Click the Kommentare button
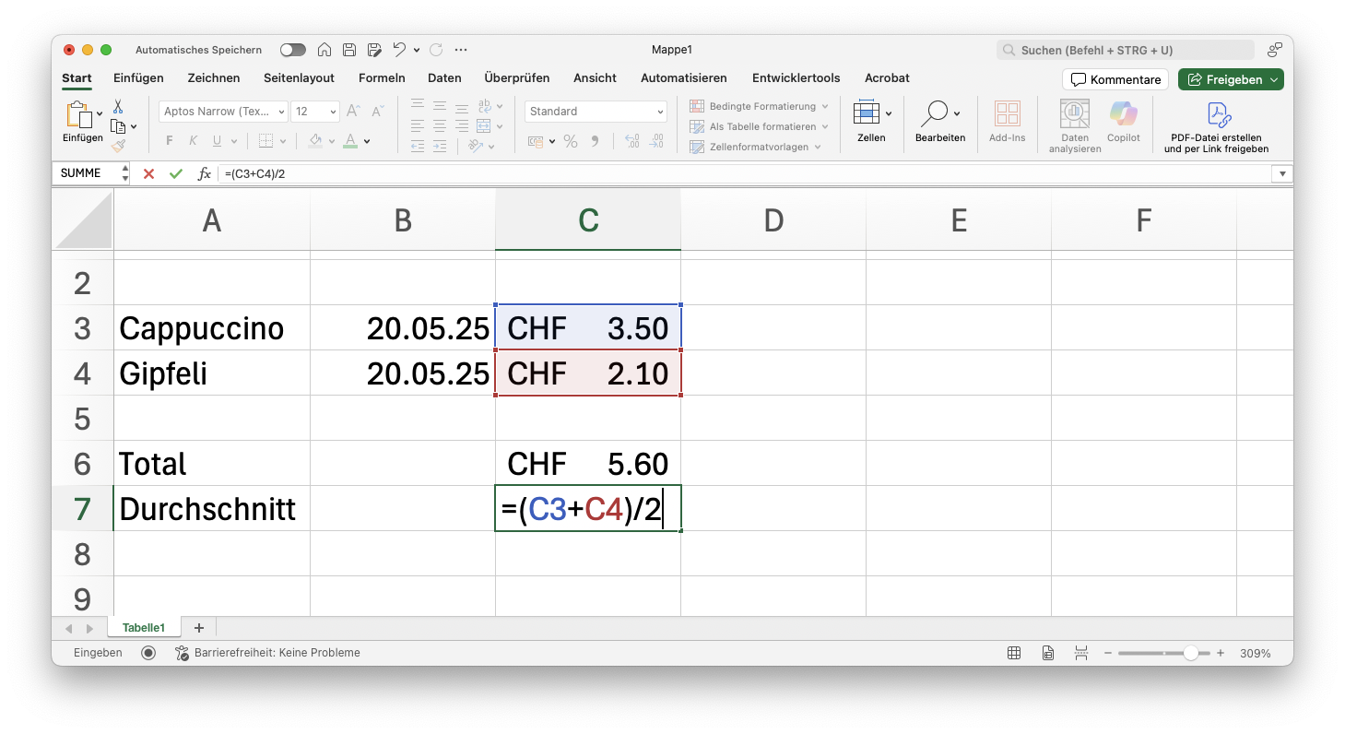Viewport: 1345px width, 734px height. pyautogui.click(x=1115, y=79)
